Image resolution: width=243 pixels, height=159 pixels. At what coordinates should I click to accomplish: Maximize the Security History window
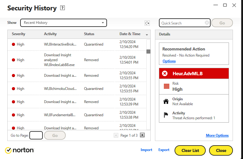[x=225, y=5]
